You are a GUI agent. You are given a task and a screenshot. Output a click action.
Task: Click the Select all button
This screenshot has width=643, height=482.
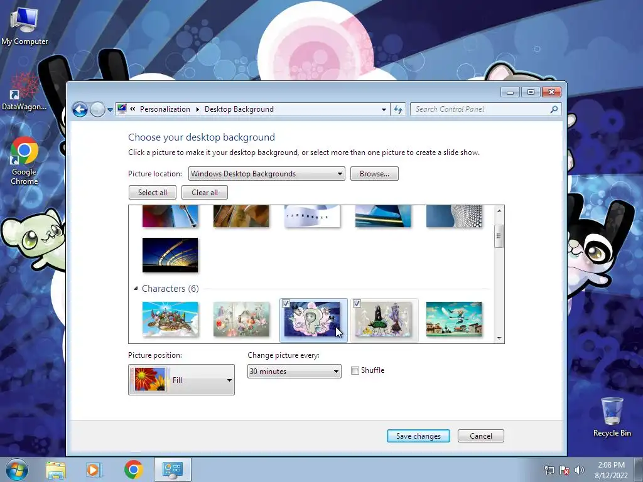pos(153,193)
